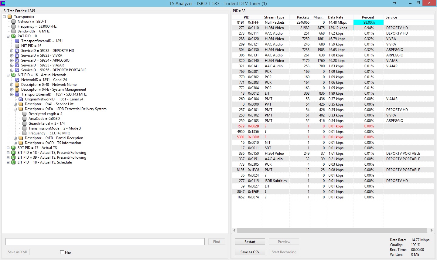Viewport: 437px width, 260px height.
Task: Click the Save as CSV button
Action: [250, 252]
